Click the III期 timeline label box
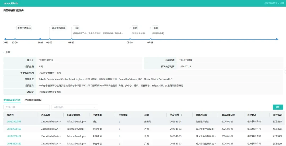Viewport: 286px width, 146px height. click(x=135, y=28)
